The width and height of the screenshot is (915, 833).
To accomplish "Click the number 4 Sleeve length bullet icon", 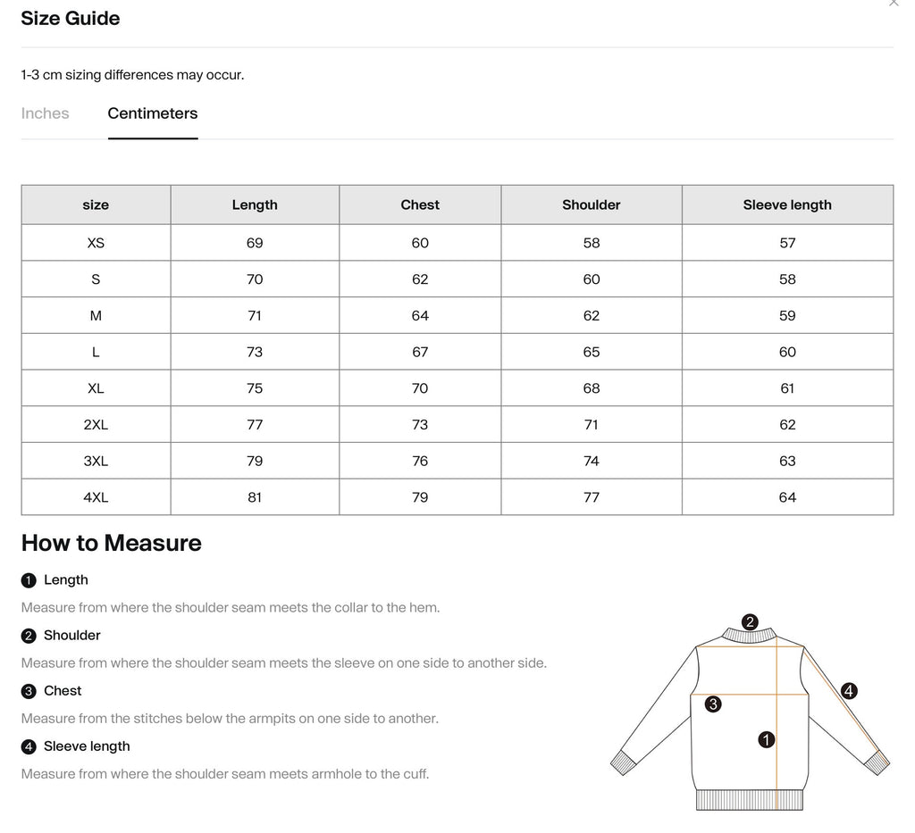I will pyautogui.click(x=29, y=746).
